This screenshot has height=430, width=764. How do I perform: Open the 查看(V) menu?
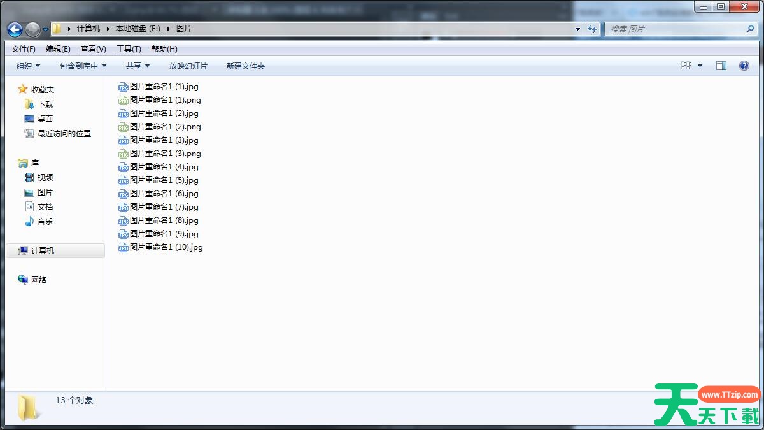tap(94, 49)
